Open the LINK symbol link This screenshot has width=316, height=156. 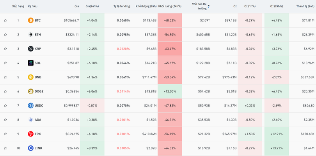pos(38,148)
